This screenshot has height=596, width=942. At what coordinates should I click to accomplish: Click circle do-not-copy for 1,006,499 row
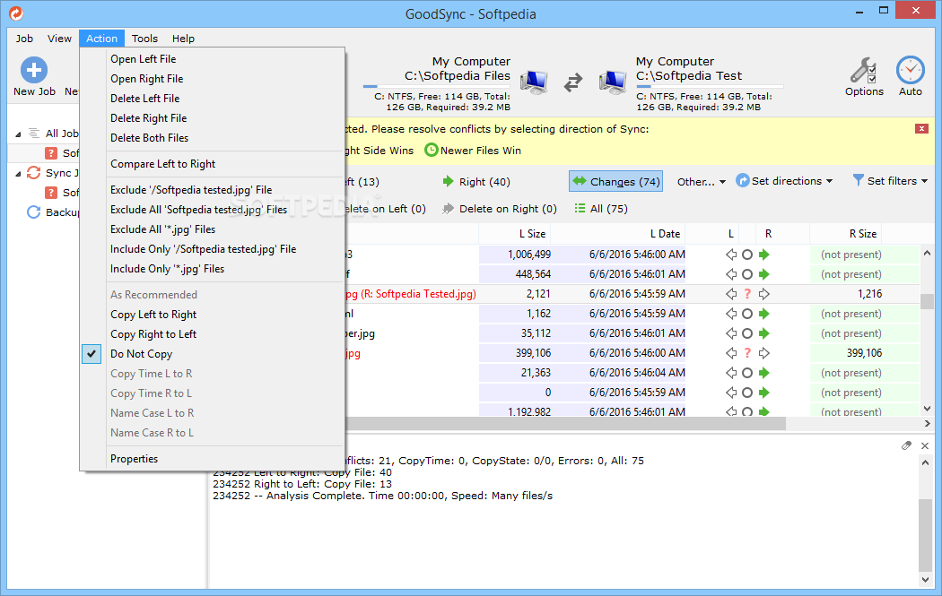pos(747,255)
